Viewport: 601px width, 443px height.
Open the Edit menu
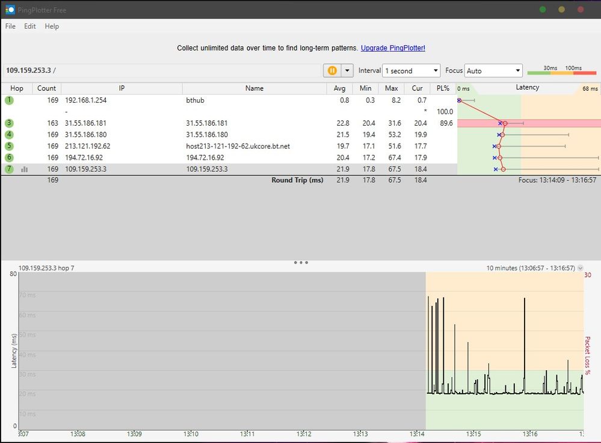[30, 26]
